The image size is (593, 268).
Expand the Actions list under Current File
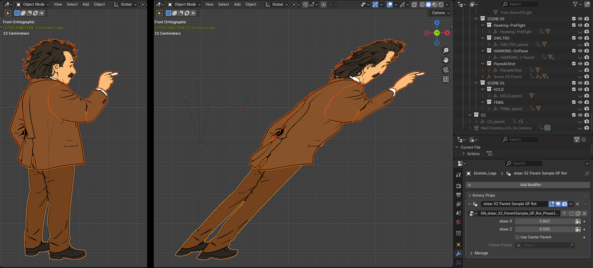click(x=463, y=154)
